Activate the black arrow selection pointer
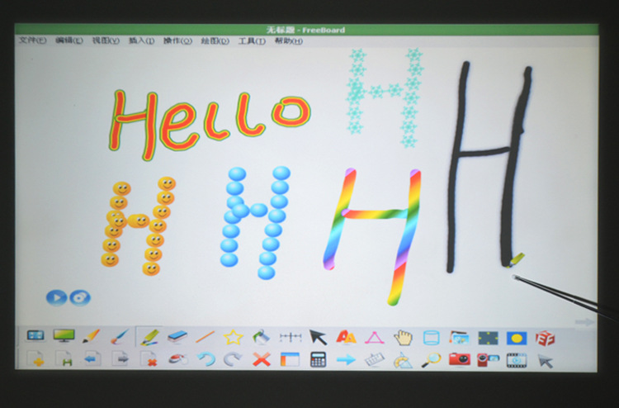Image resolution: width=619 pixels, height=408 pixels. (318, 337)
